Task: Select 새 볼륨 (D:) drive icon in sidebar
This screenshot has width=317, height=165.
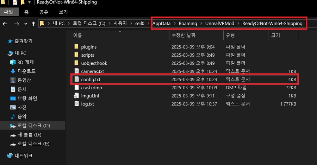Action: (x=13, y=135)
